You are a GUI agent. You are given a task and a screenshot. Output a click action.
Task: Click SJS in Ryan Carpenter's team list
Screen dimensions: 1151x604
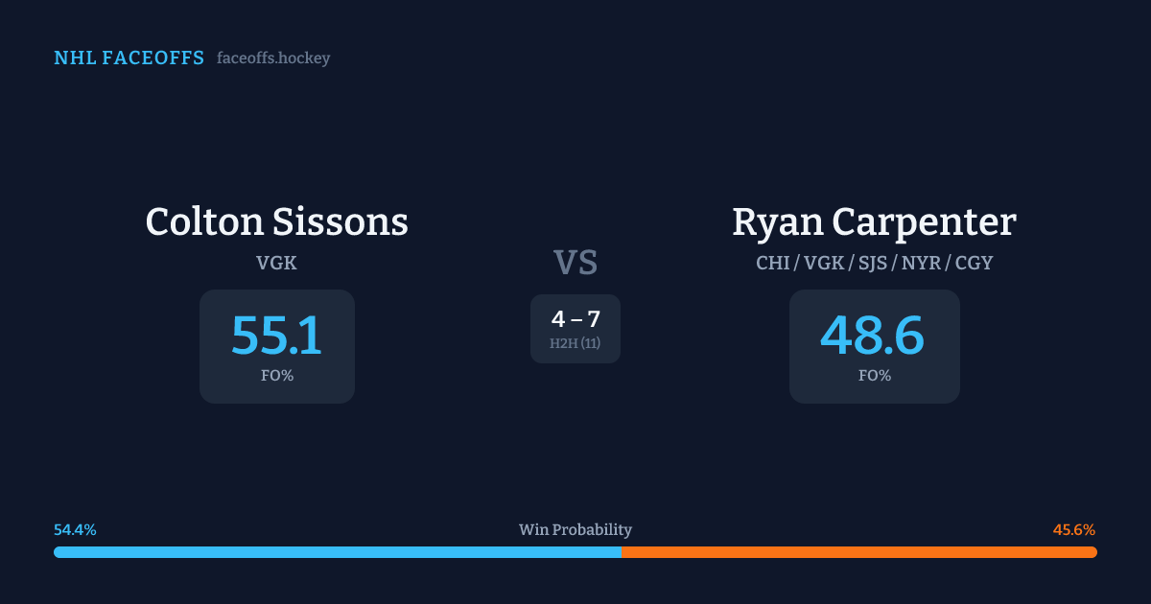(870, 263)
